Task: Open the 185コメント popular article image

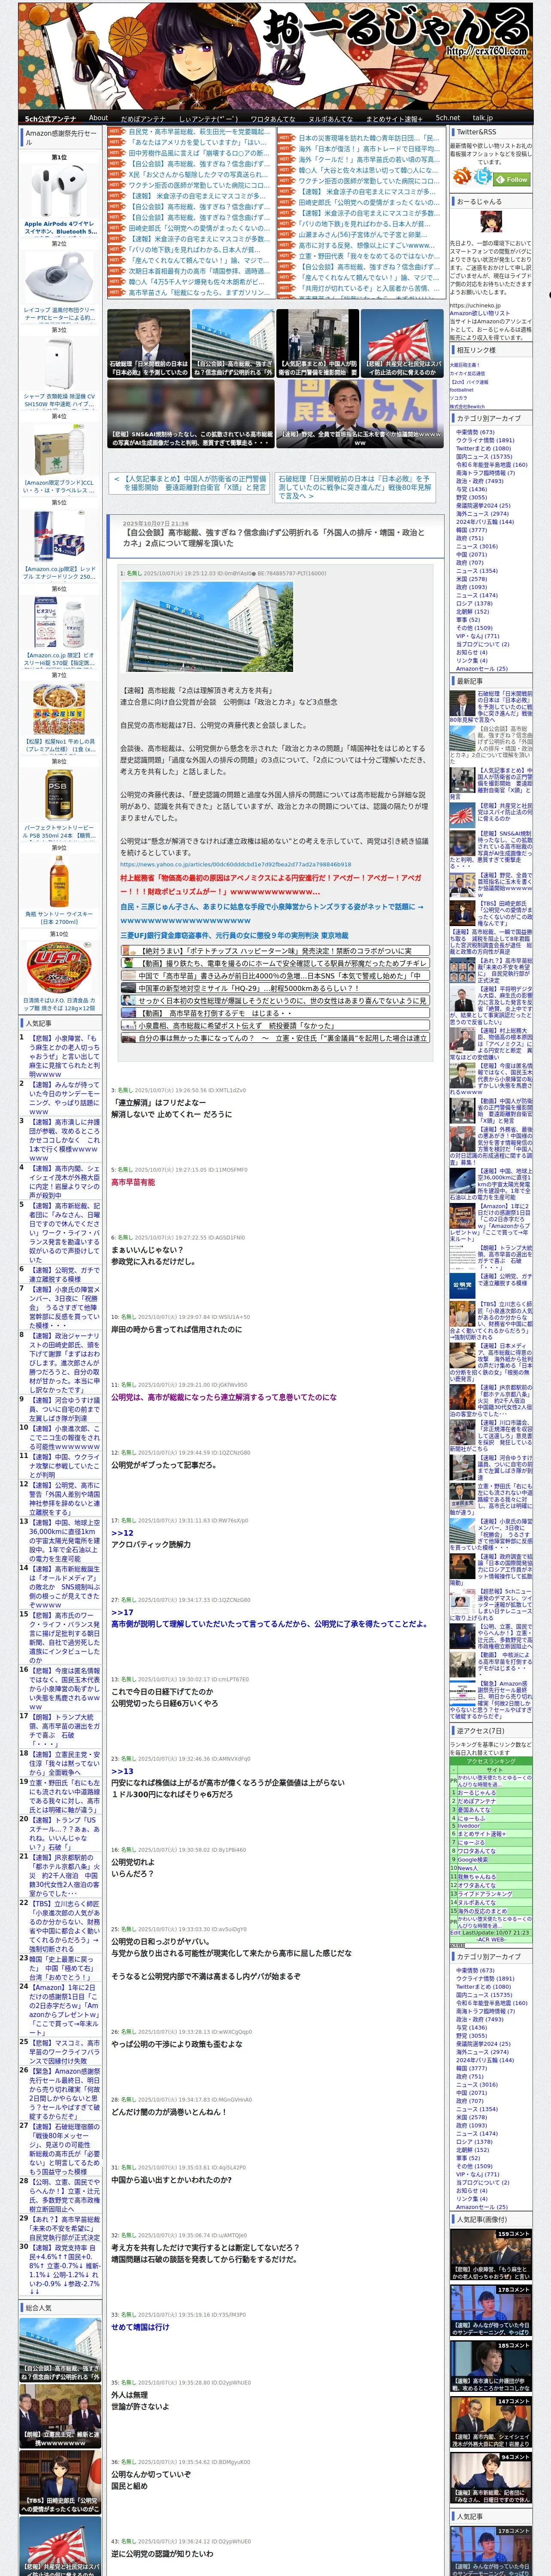Action: (490, 2366)
